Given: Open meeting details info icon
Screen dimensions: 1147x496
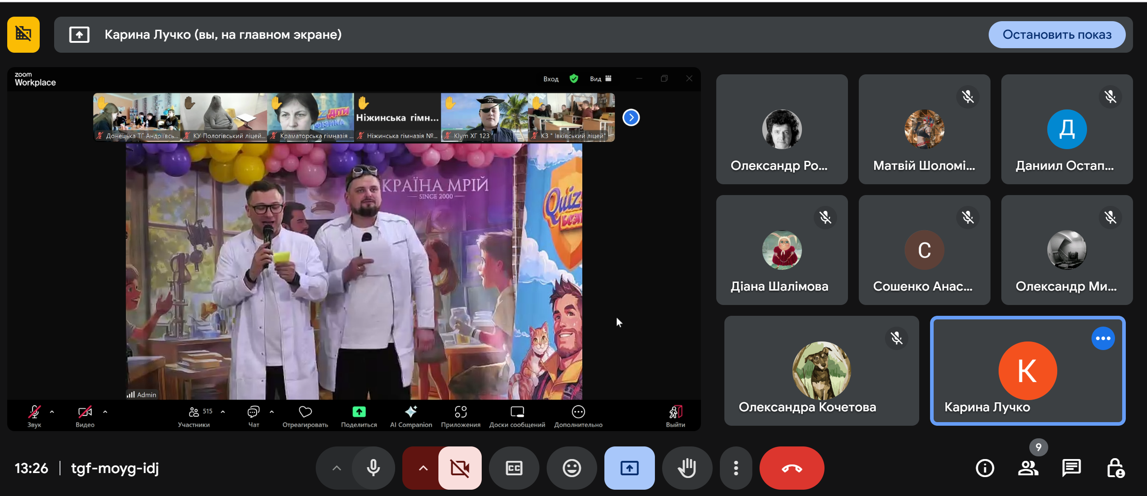Looking at the screenshot, I should click(985, 468).
